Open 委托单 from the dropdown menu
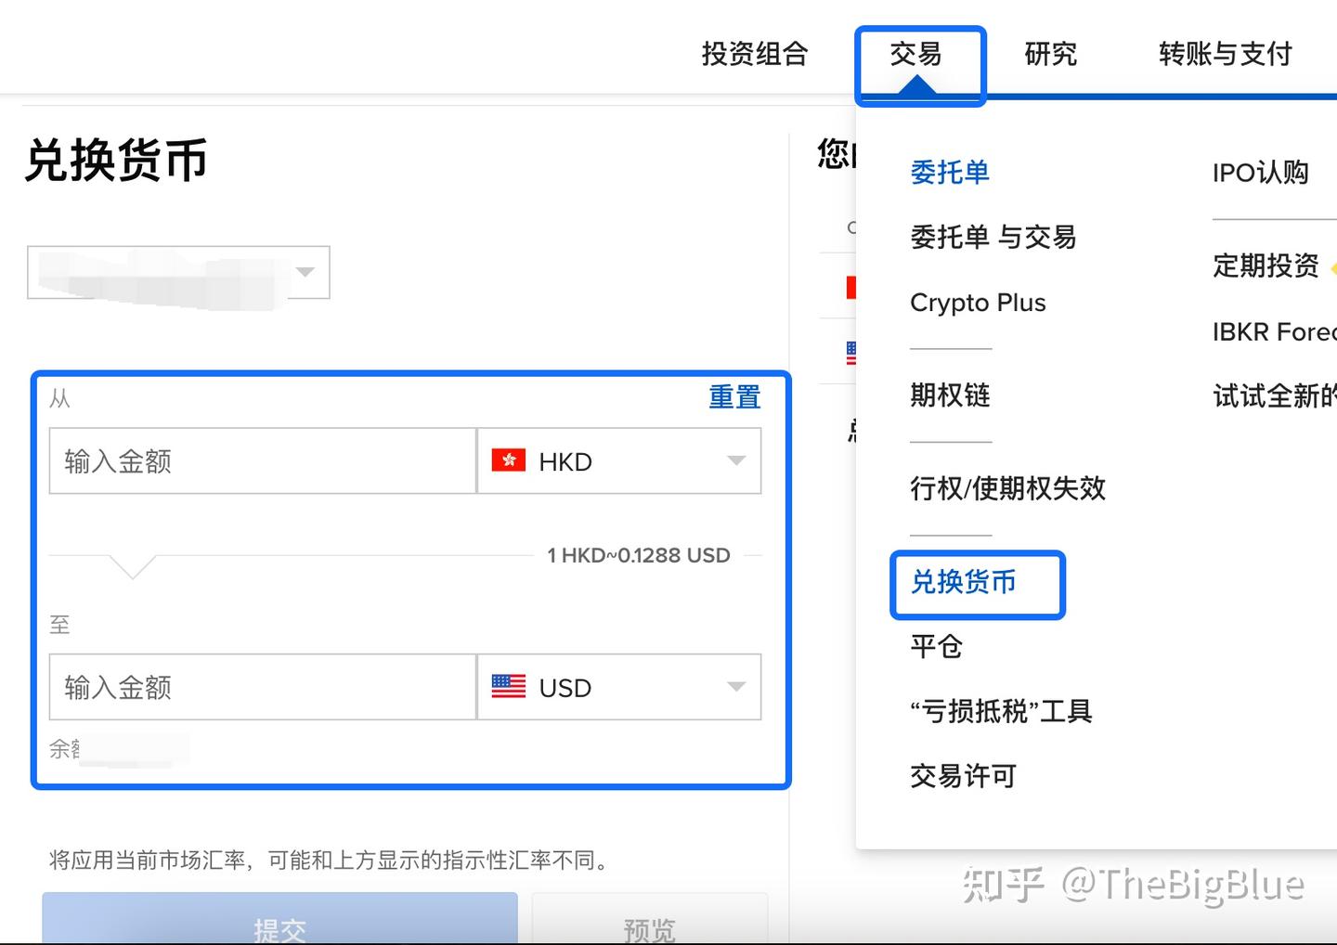This screenshot has width=1337, height=945. coord(949,173)
